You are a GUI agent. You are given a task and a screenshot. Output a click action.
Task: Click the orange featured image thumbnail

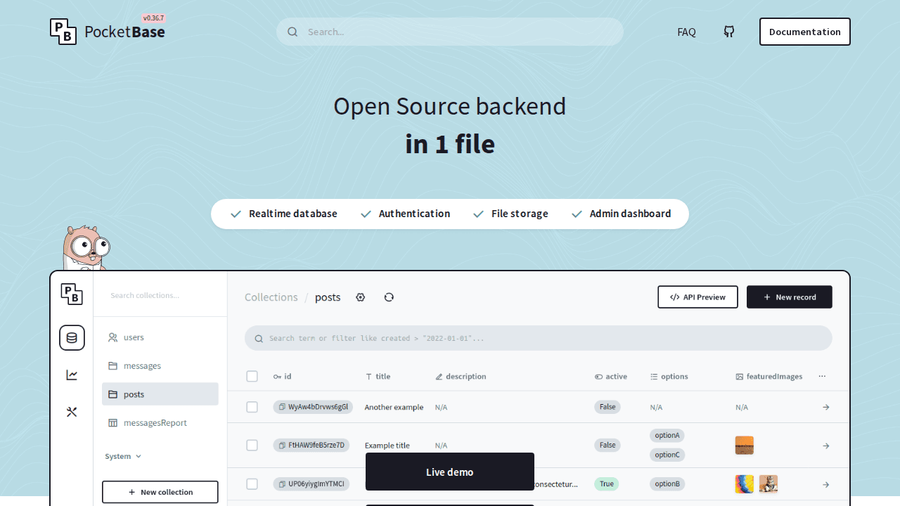(745, 446)
